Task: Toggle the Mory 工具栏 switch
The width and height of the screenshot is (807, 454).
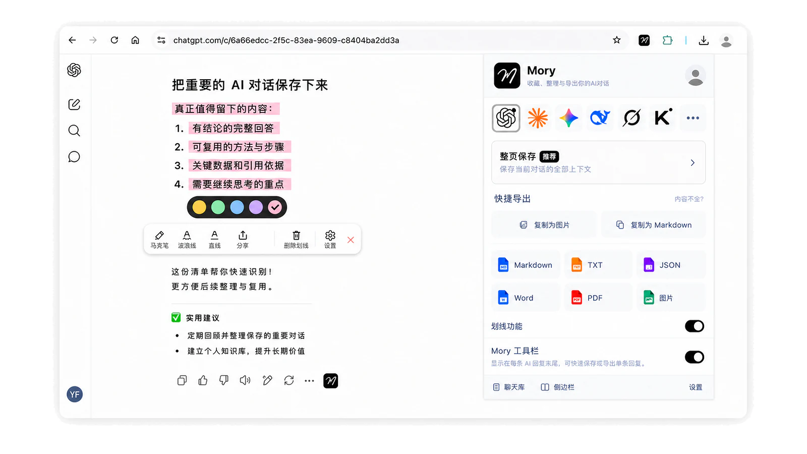Action: [695, 357]
